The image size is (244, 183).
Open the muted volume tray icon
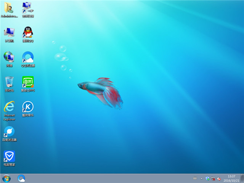(x=219, y=179)
